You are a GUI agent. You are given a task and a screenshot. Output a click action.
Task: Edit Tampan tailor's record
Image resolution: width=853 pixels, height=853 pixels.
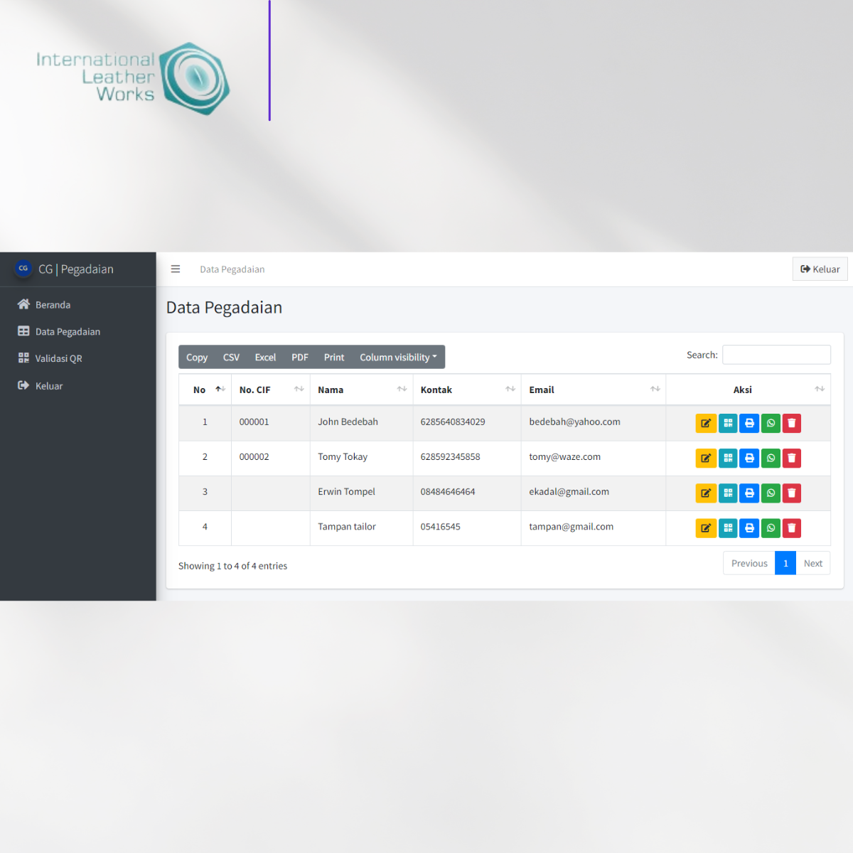coord(706,528)
